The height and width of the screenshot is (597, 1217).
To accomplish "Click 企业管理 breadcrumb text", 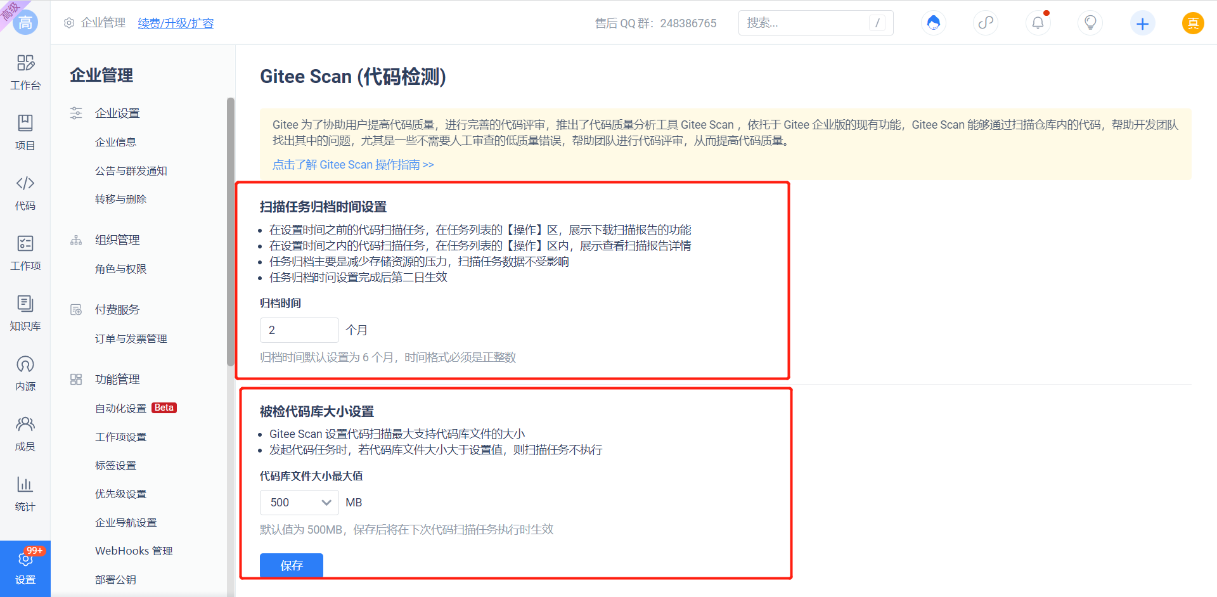I will [103, 23].
